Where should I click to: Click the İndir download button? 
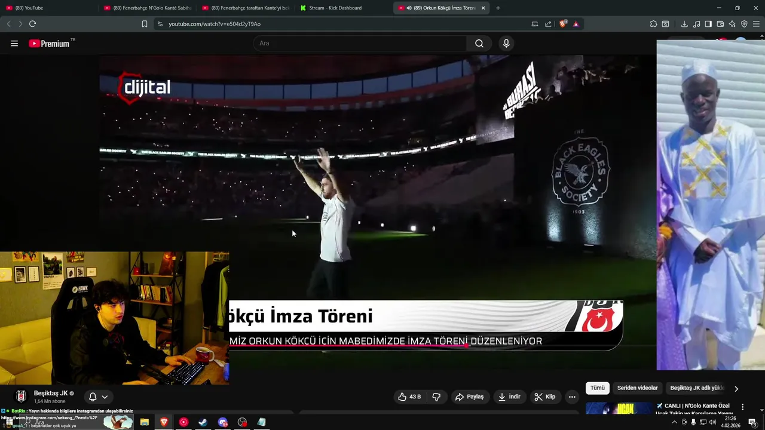pyautogui.click(x=509, y=397)
